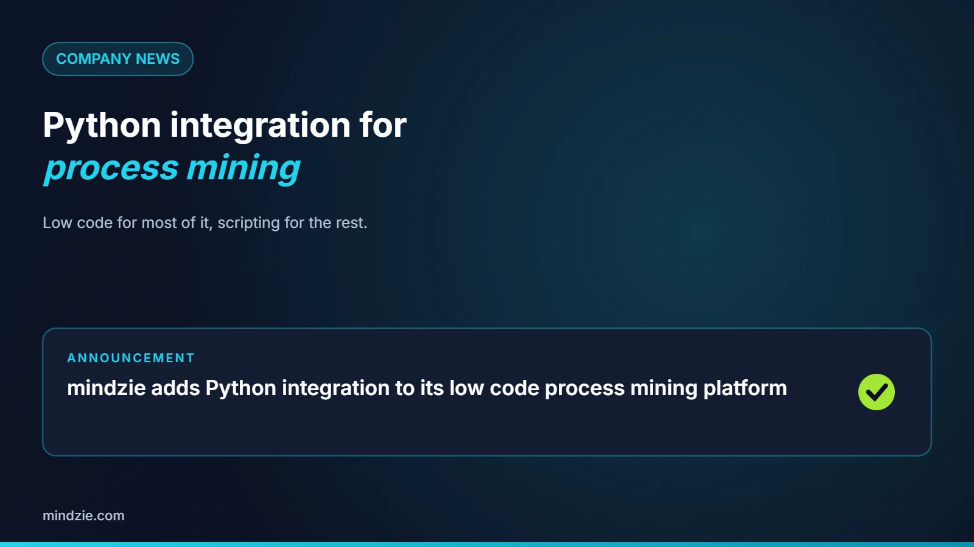Click the green checkmark icon

[876, 392]
